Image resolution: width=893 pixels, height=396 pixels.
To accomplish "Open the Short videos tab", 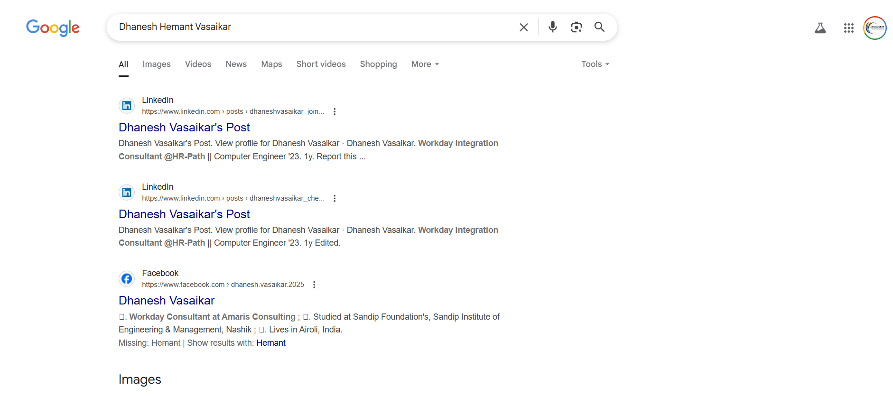I will pyautogui.click(x=321, y=64).
